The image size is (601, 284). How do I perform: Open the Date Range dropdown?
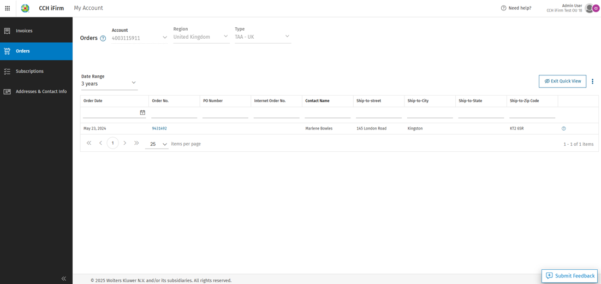[109, 83]
